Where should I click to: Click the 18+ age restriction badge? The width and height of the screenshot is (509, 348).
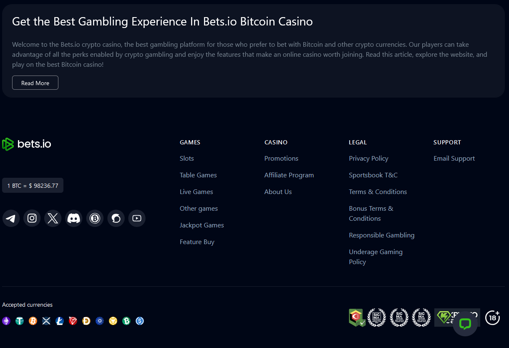tap(493, 318)
